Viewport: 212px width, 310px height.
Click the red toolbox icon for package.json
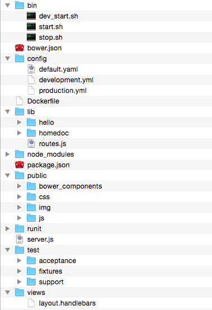tap(20, 165)
